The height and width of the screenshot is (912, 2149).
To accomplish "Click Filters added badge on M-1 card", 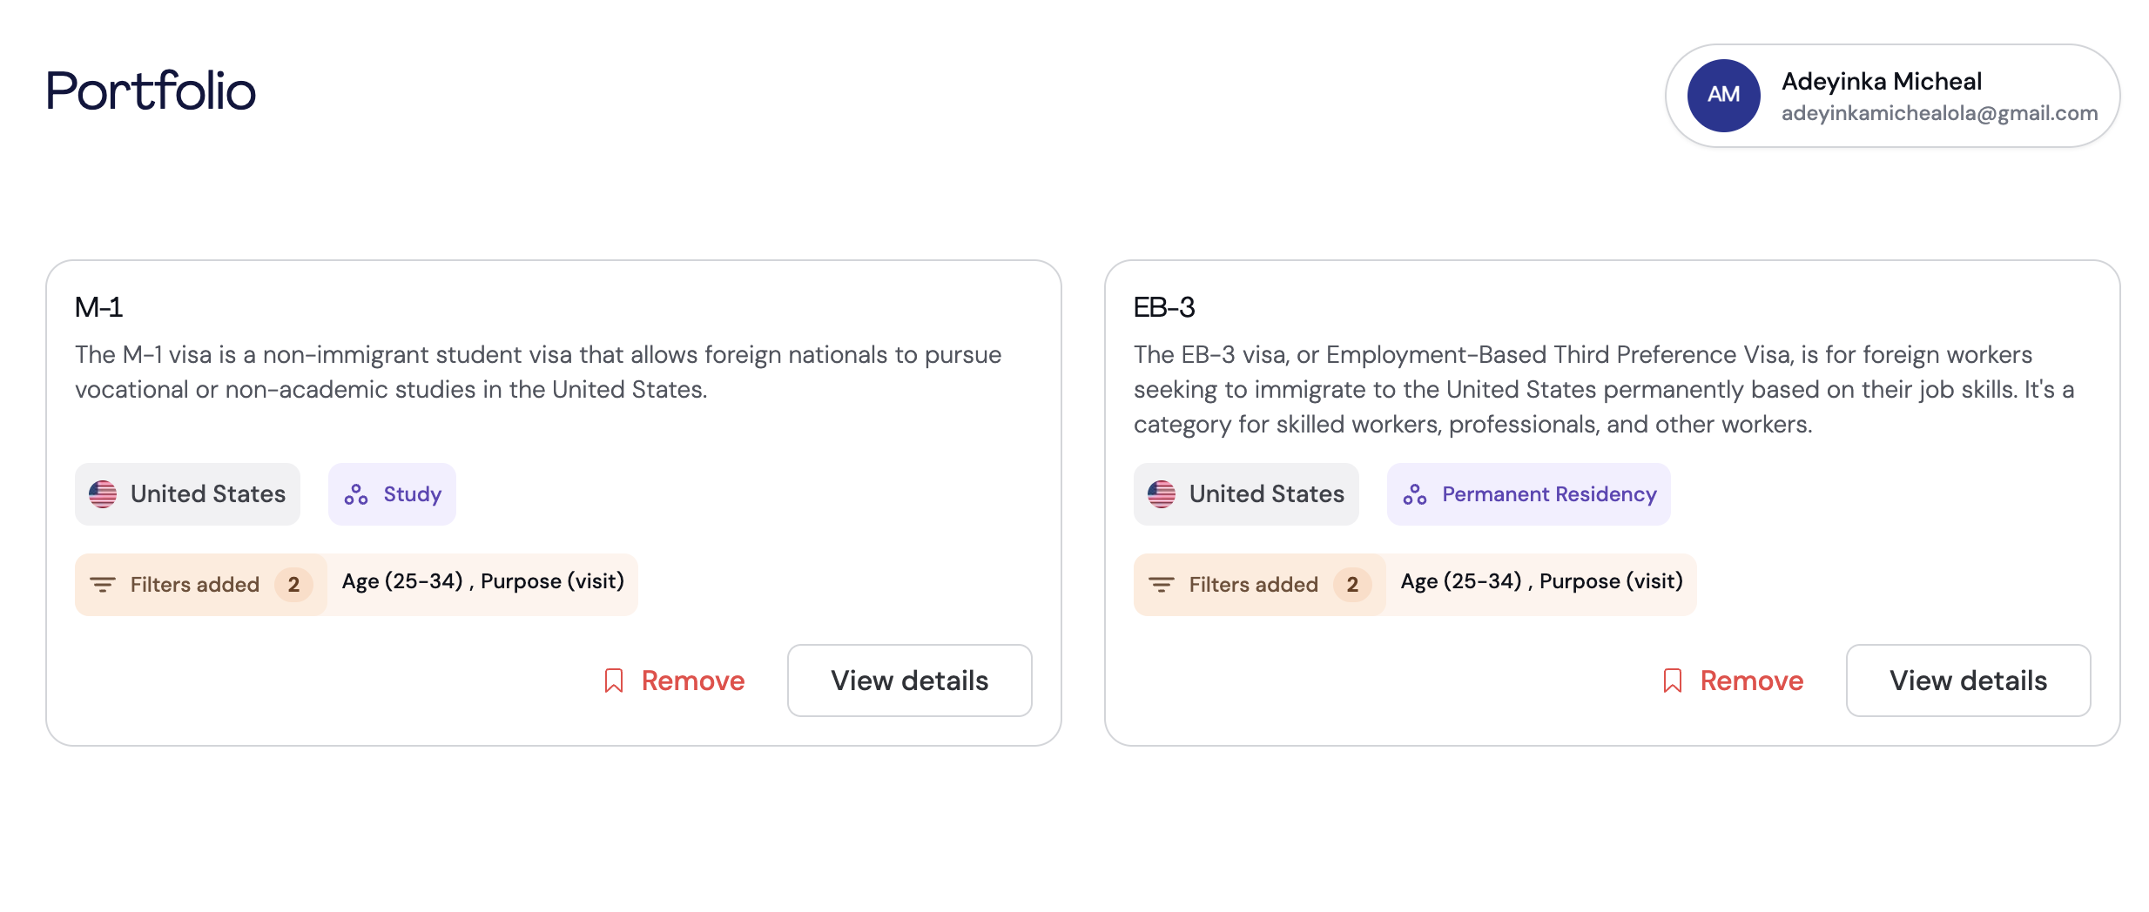I will pyautogui.click(x=200, y=585).
